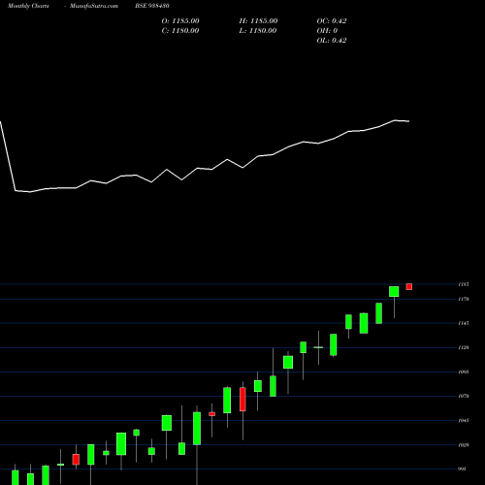Click the 1185 price axis label

tap(464, 284)
